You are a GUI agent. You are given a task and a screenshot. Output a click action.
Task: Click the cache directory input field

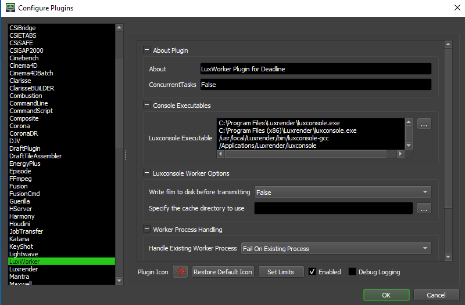[333, 208]
